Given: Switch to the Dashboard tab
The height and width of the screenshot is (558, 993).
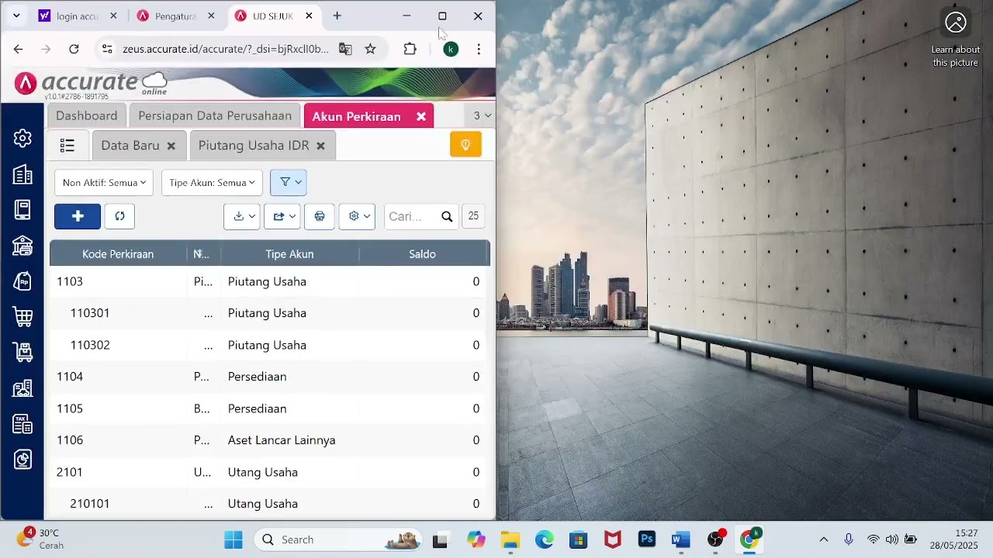Looking at the screenshot, I should [x=86, y=115].
